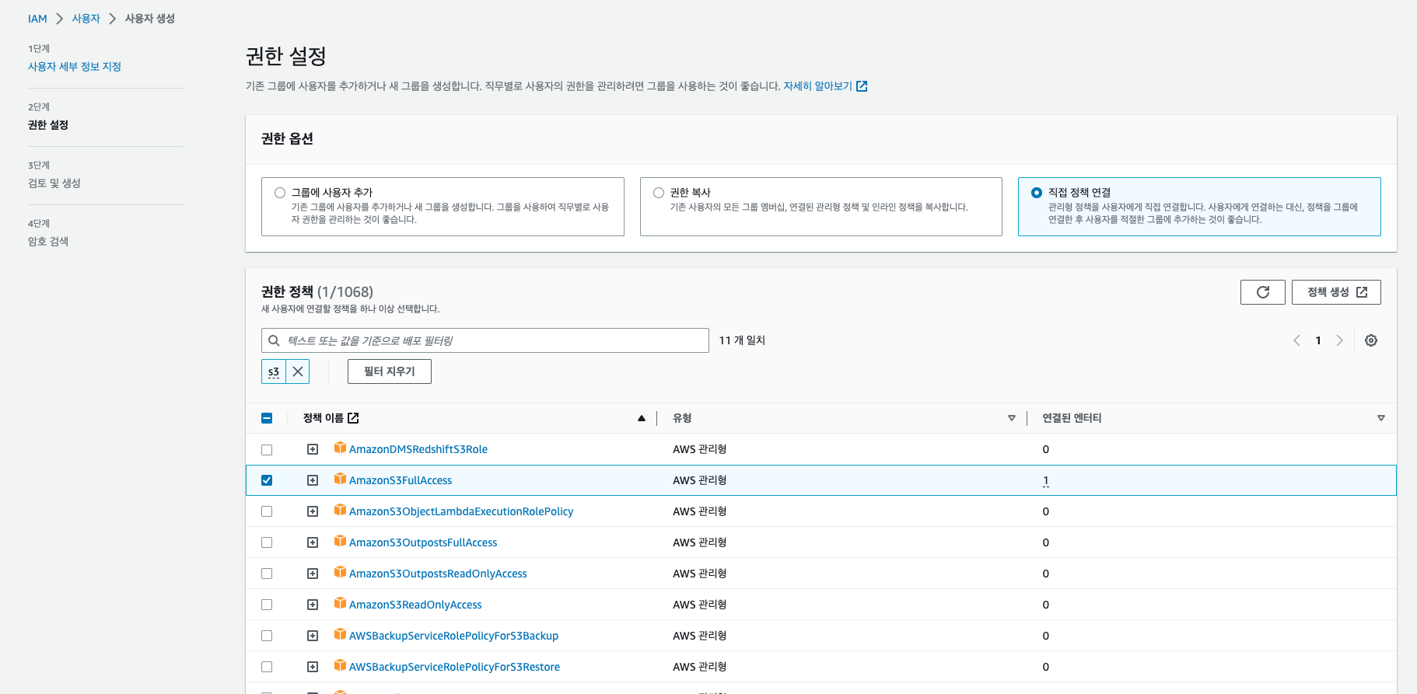Expand AmazonDMSRedshiftS3Role policy details

[313, 449]
